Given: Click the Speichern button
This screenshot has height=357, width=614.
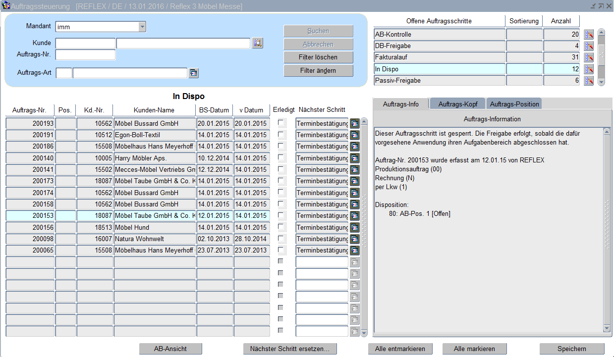Looking at the screenshot, I should pyautogui.click(x=571, y=349).
